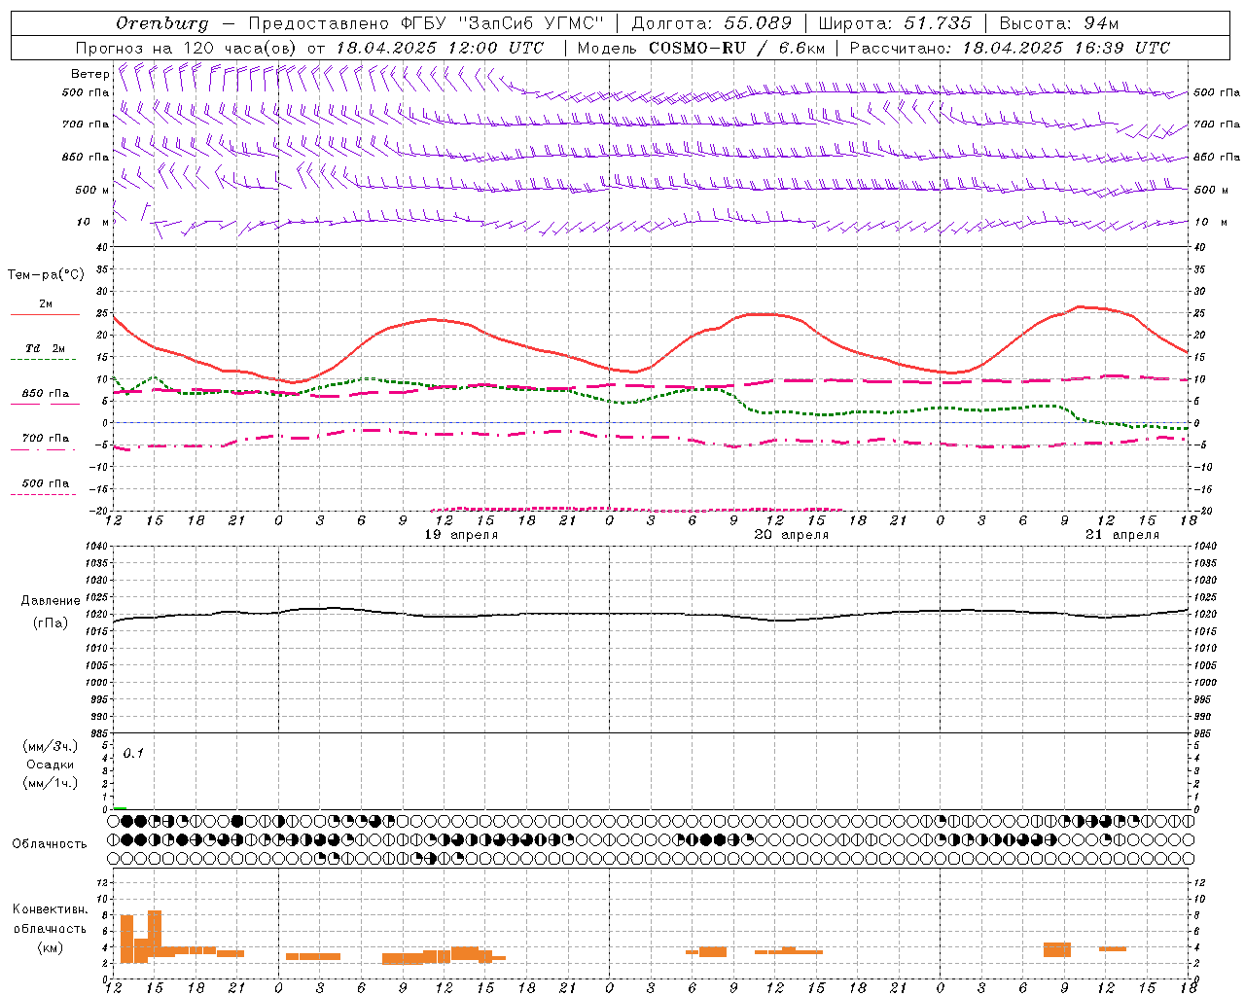Click the computed time "Рассчитано: 18.04.2025 16:39 UTC"
The image size is (1245, 996).
[x=1010, y=48]
